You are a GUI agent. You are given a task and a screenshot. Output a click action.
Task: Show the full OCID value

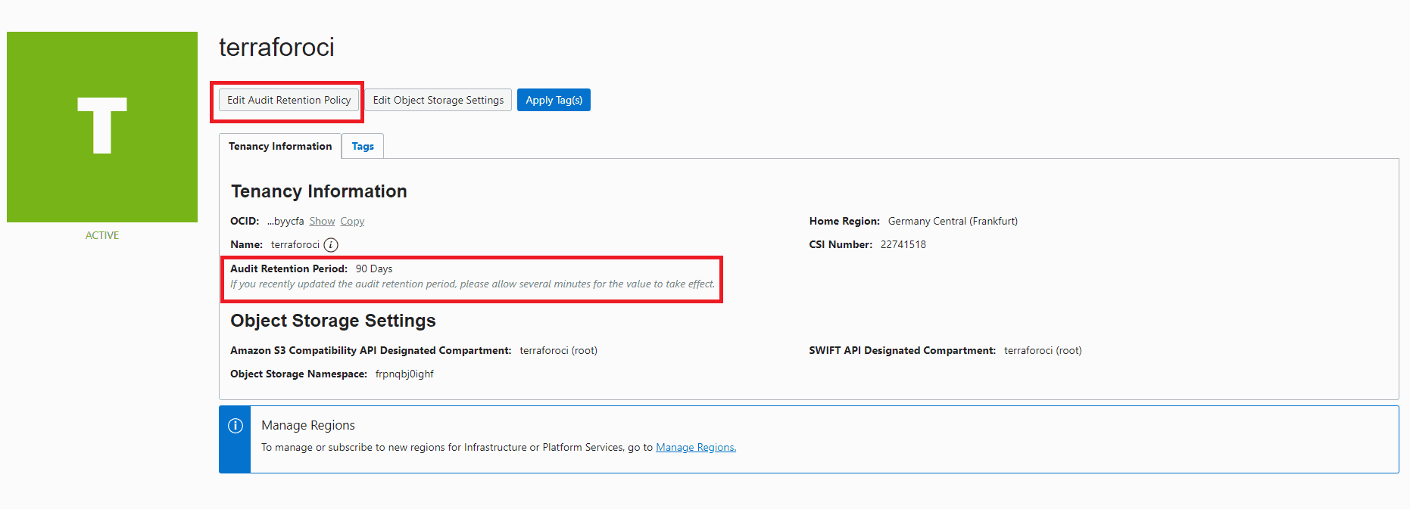click(322, 222)
